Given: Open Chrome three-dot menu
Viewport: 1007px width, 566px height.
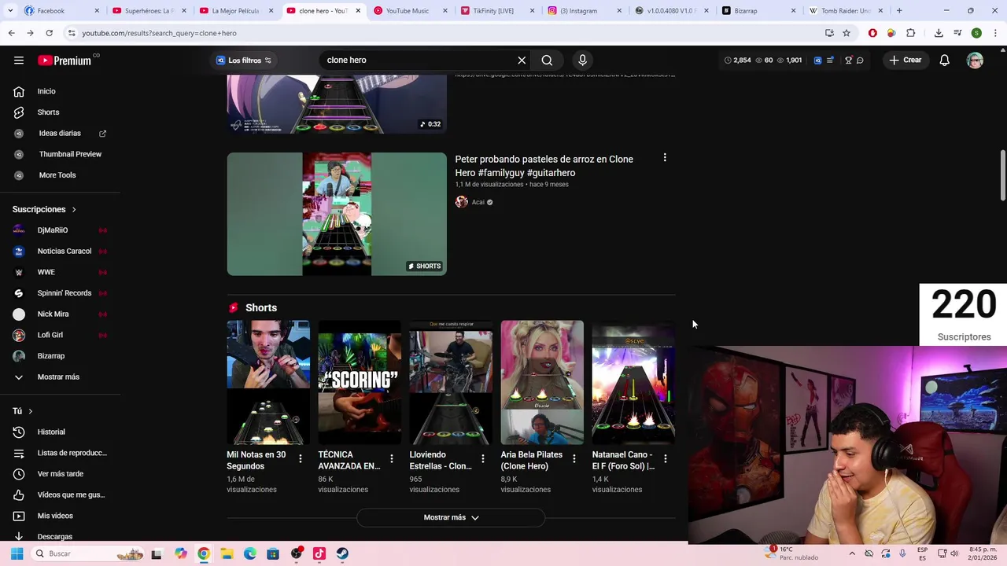Looking at the screenshot, I should [x=996, y=33].
